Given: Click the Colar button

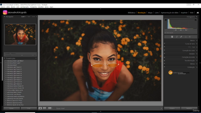Looking at the screenshot, I should pos(29,108).
